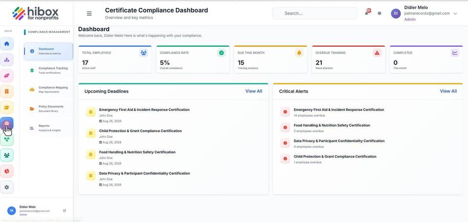Click yellow icon beside Food Handling deadline
Viewport: 468px width, 222px height.
point(90,154)
